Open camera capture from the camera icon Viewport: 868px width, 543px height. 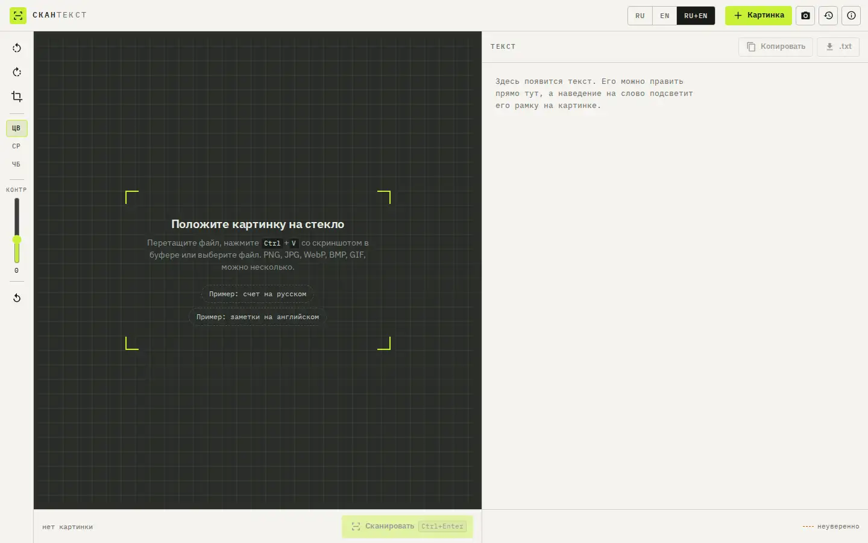coord(805,16)
